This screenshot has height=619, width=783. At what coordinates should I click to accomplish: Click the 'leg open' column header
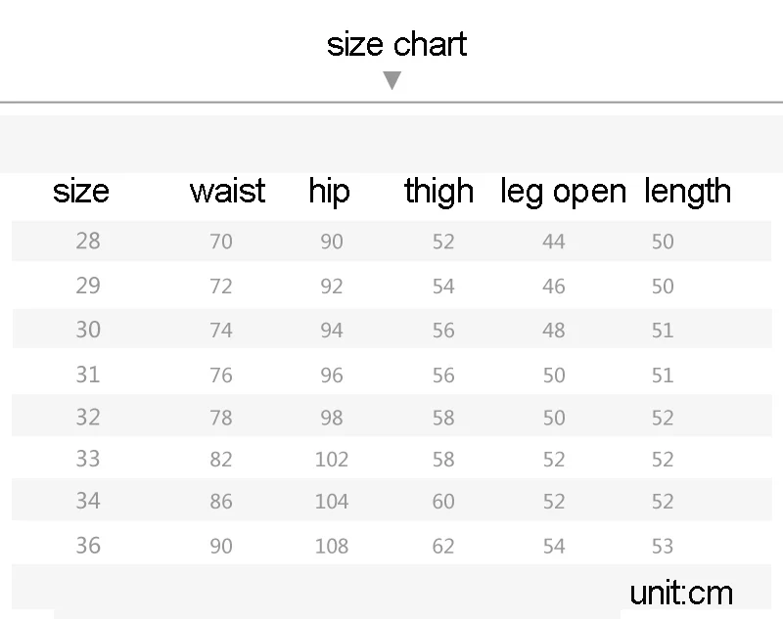564,192
